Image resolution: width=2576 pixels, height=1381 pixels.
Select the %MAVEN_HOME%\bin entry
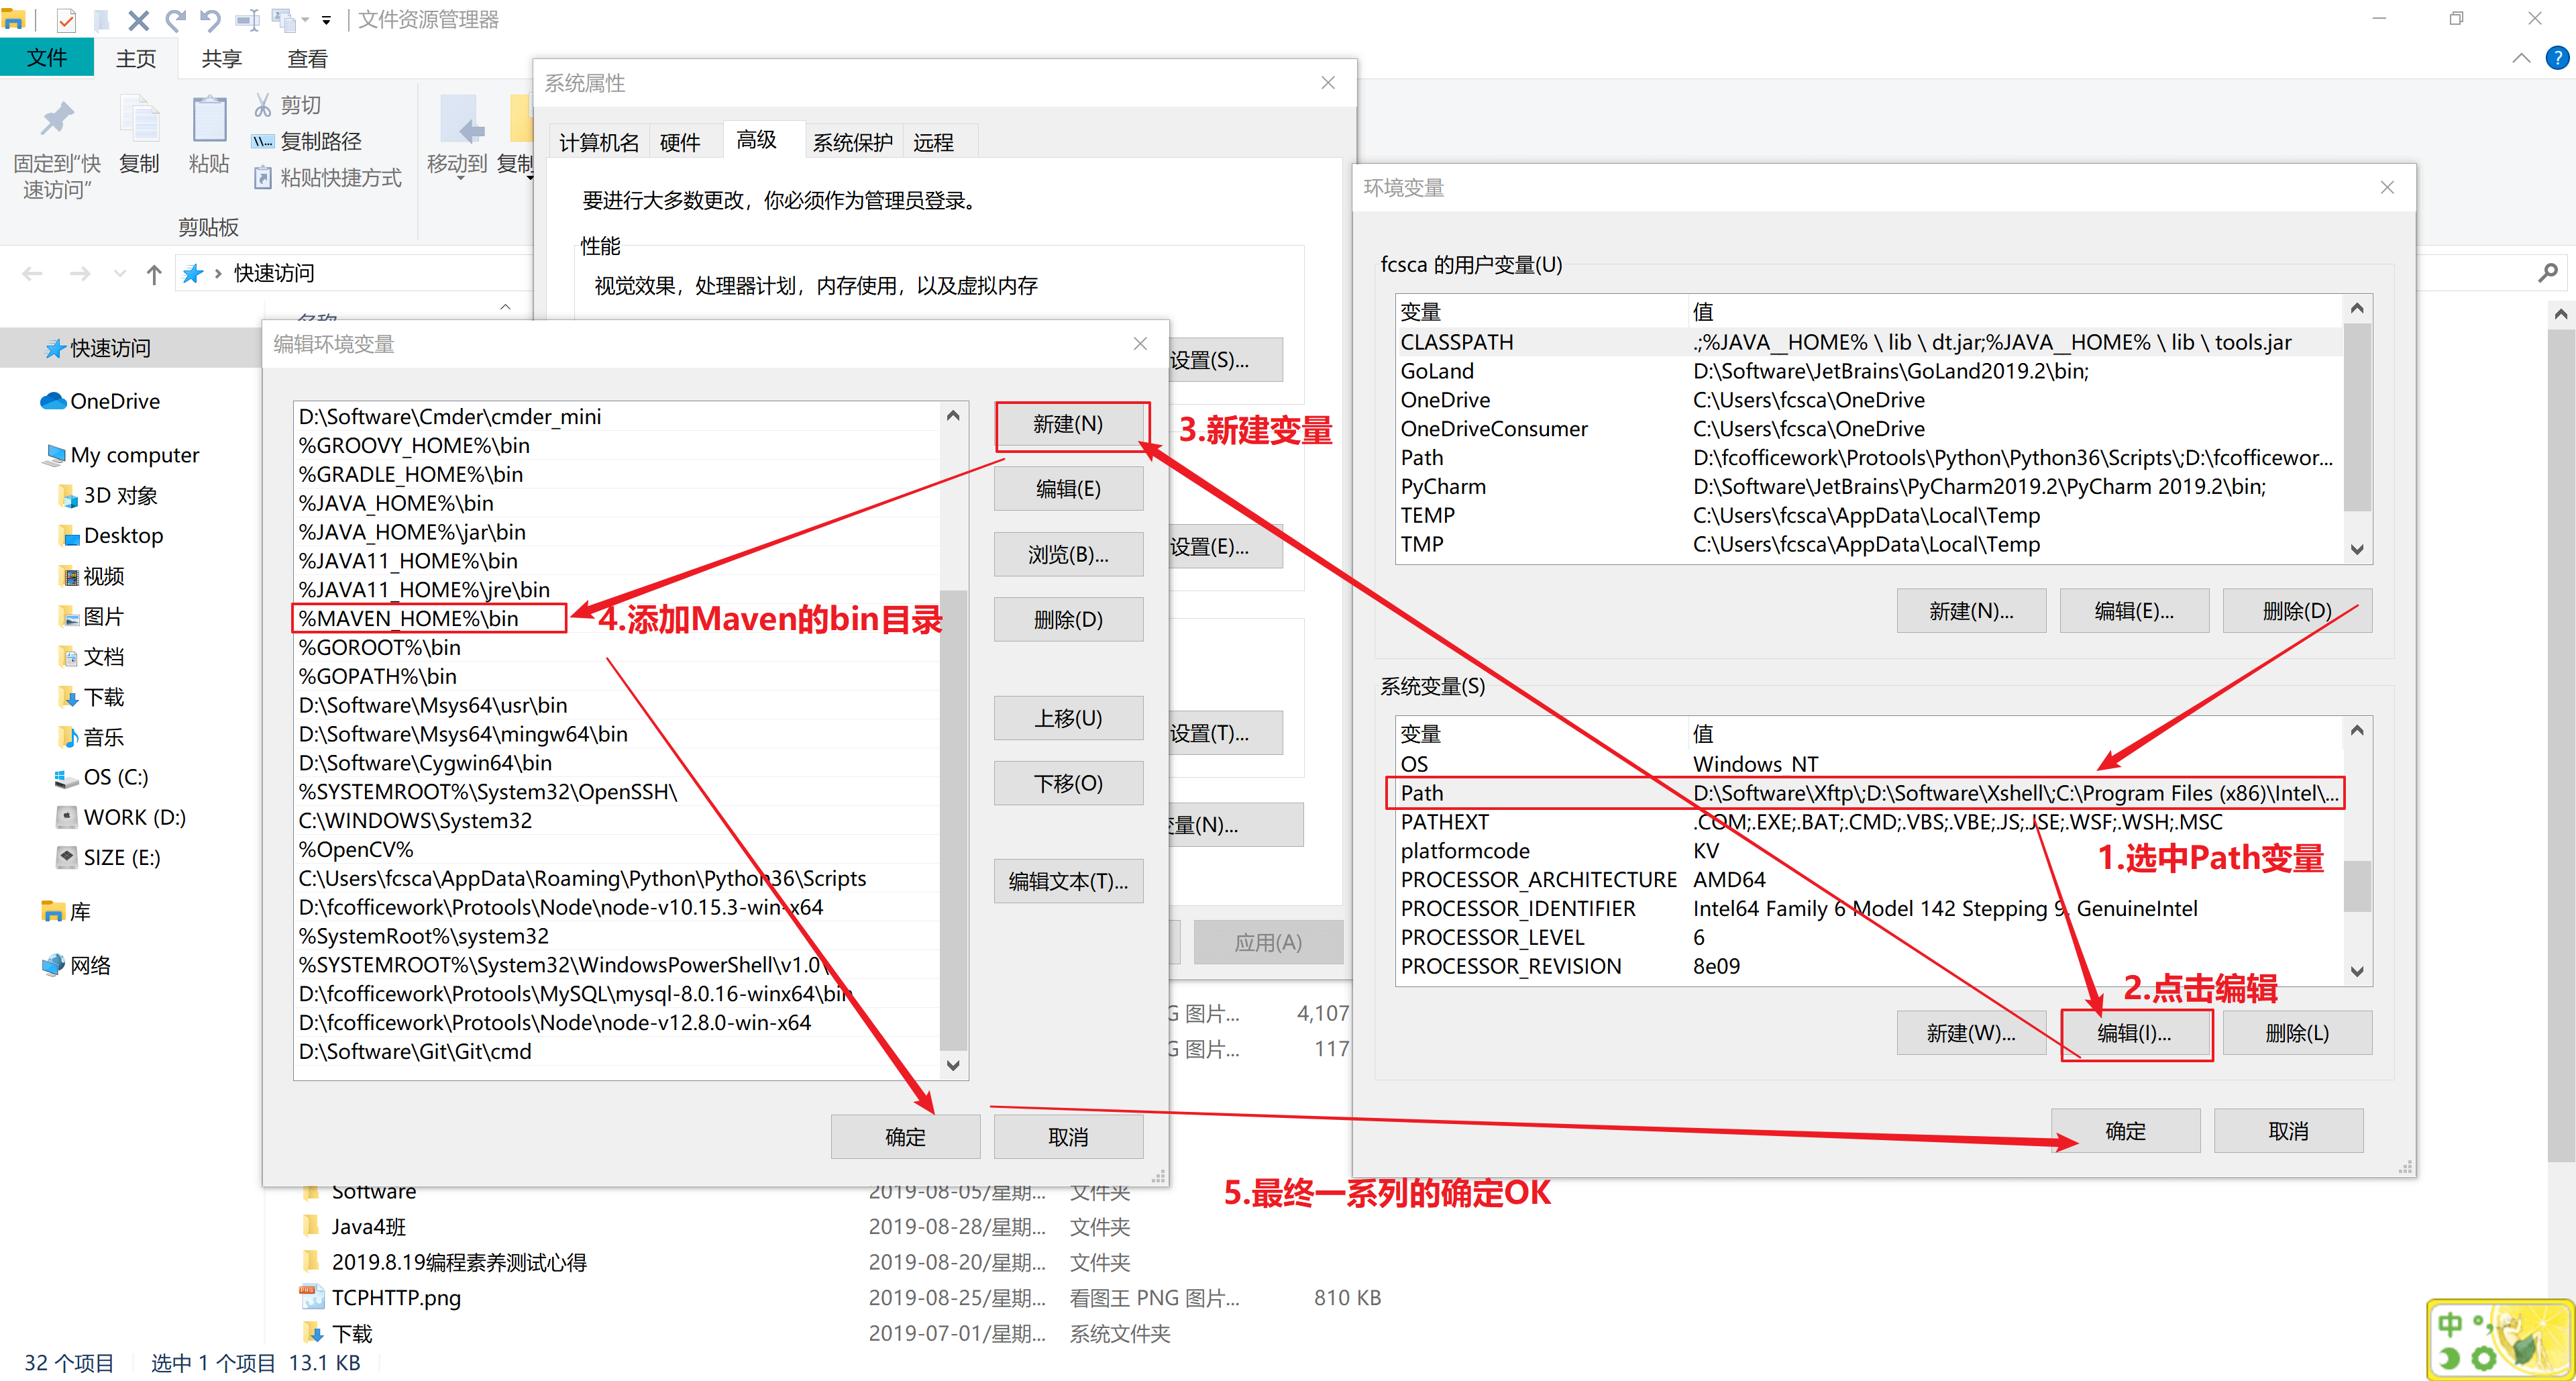tap(409, 619)
